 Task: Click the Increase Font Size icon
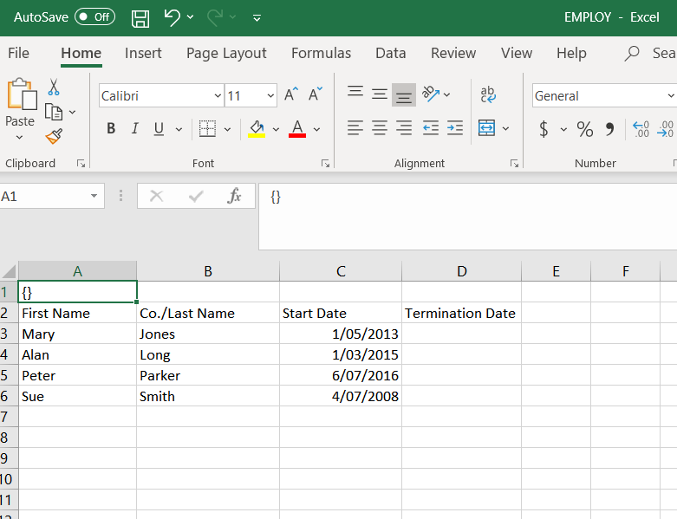(292, 94)
